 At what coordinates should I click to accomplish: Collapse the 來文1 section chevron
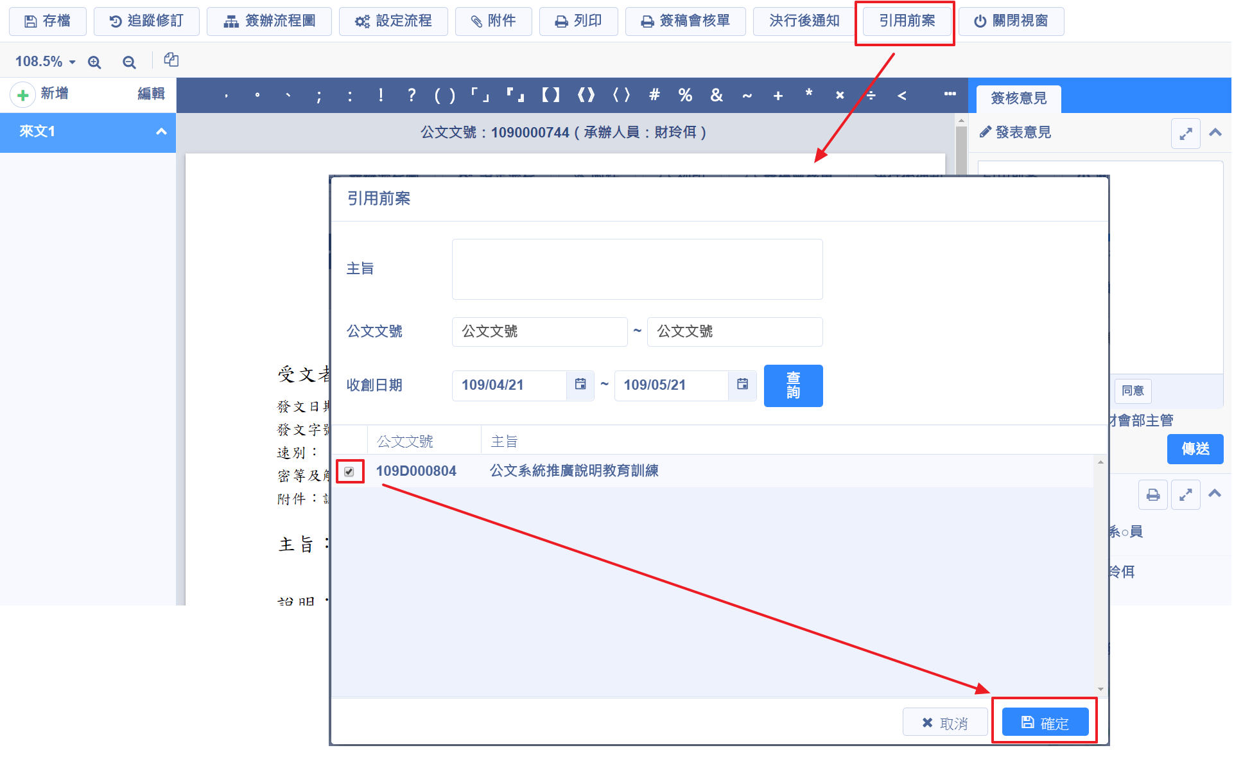pyautogui.click(x=161, y=132)
